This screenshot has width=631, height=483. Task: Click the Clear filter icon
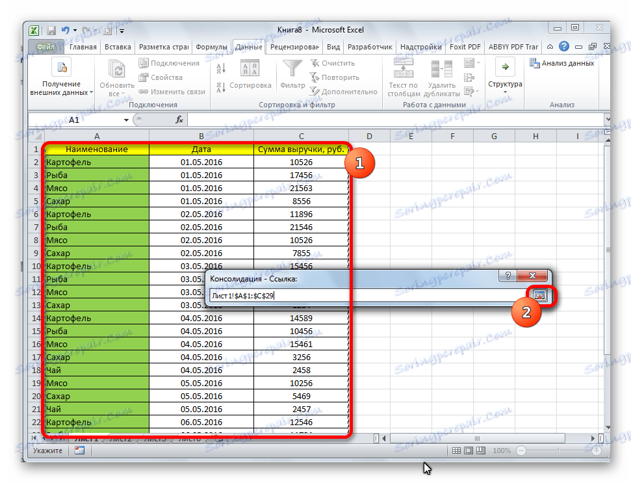point(315,63)
